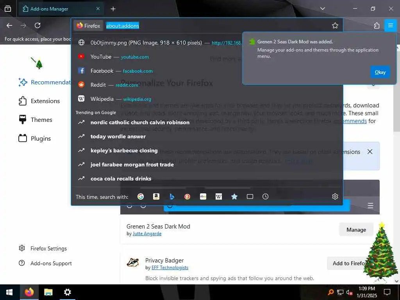Open a new tab
The height and width of the screenshot is (300, 400).
point(113,9)
